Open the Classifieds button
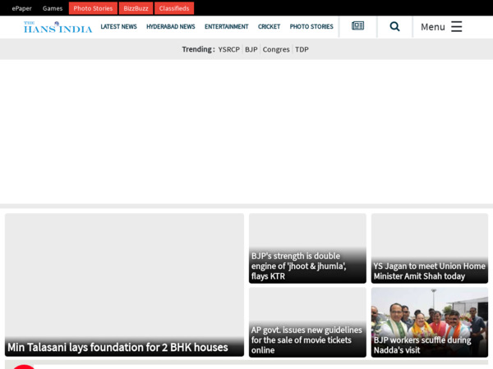This screenshot has height=369, width=493. [174, 8]
